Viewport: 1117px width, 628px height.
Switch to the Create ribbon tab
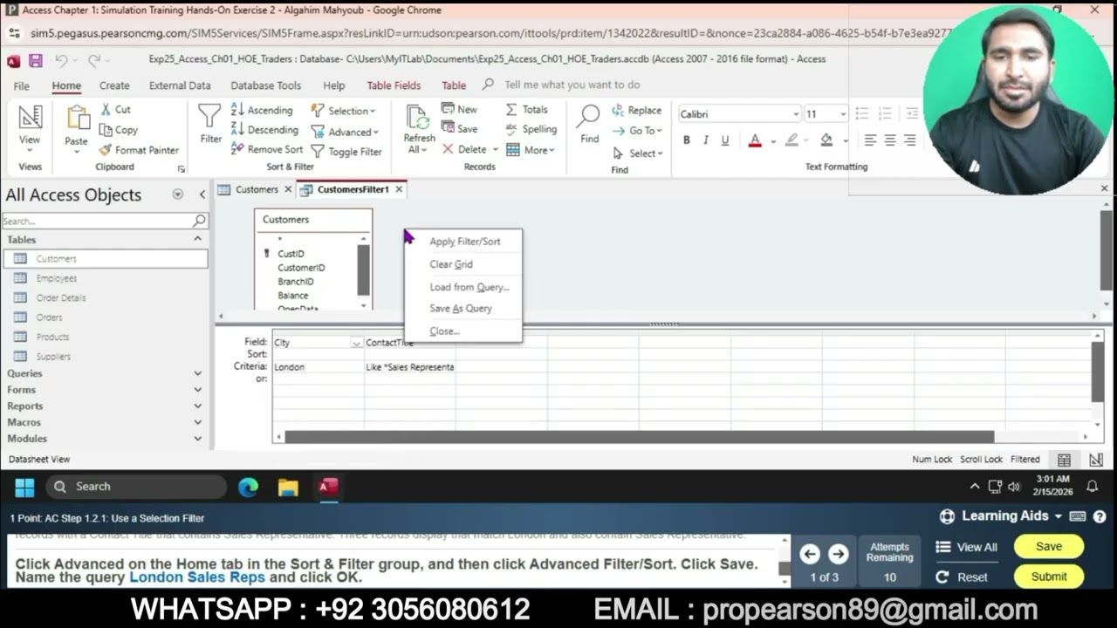point(114,85)
